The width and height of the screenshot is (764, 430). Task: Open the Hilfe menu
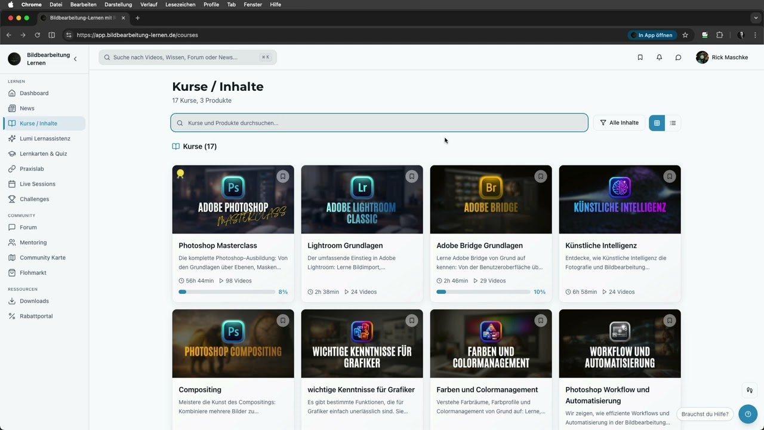pos(275,4)
